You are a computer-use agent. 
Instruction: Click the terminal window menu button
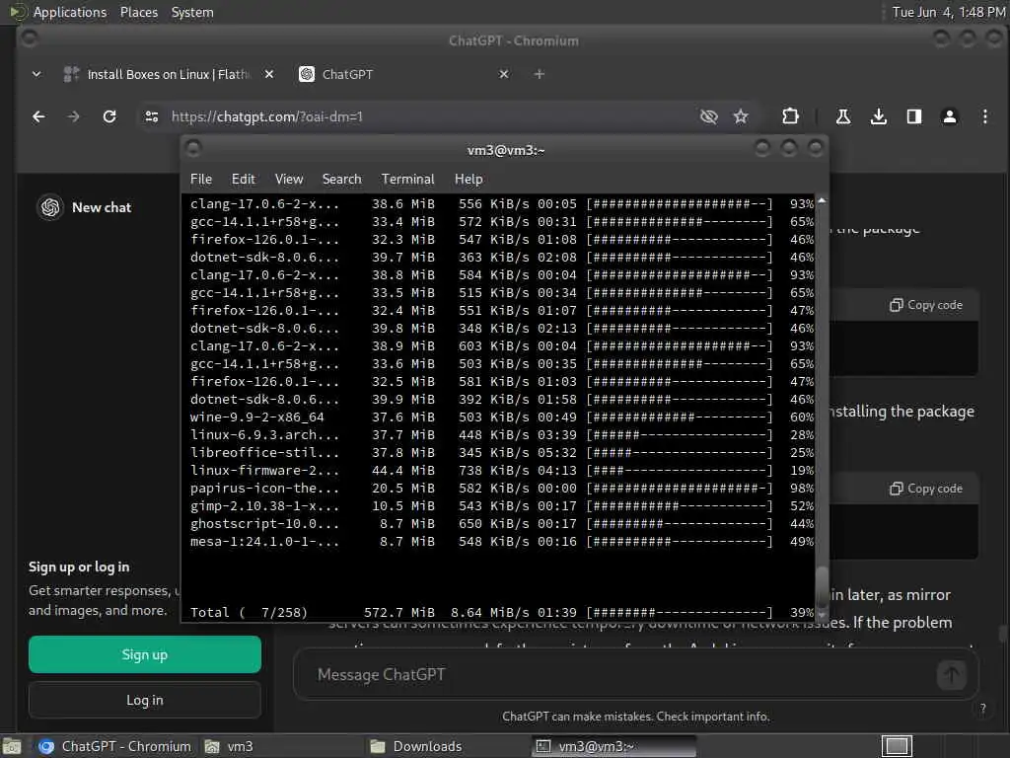pyautogui.click(x=193, y=149)
